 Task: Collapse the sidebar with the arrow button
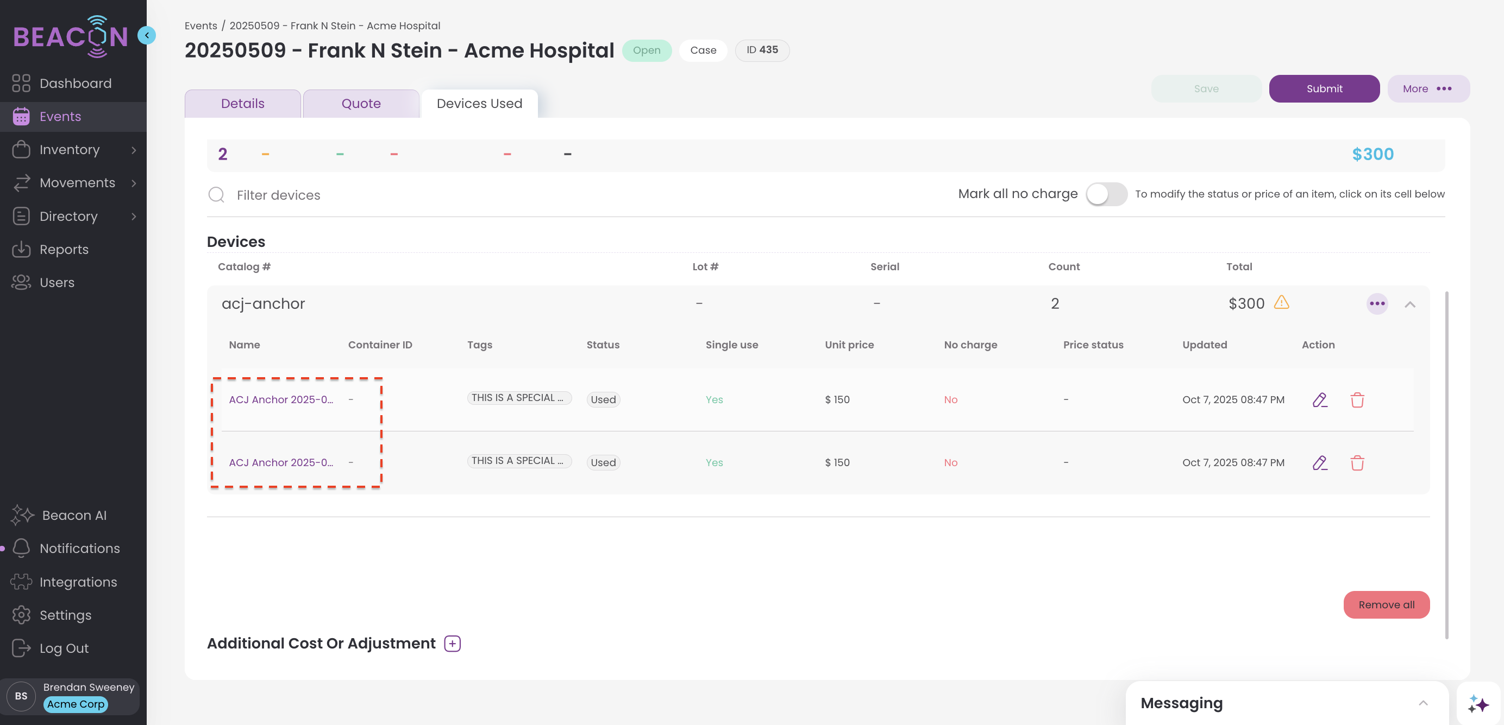pyautogui.click(x=147, y=36)
